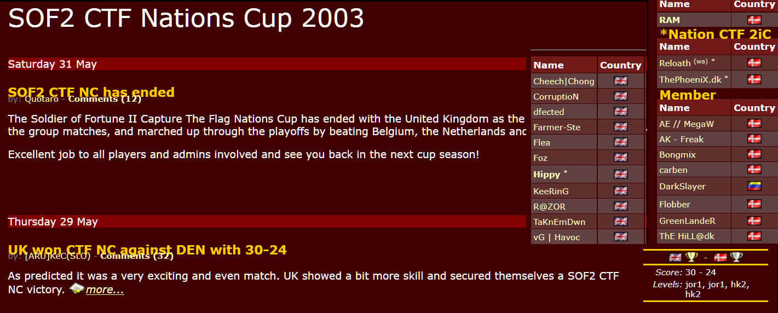Viewport: 778px width, 313px height.
Task: Click the Denmark flag in the match score box
Action: 721,257
